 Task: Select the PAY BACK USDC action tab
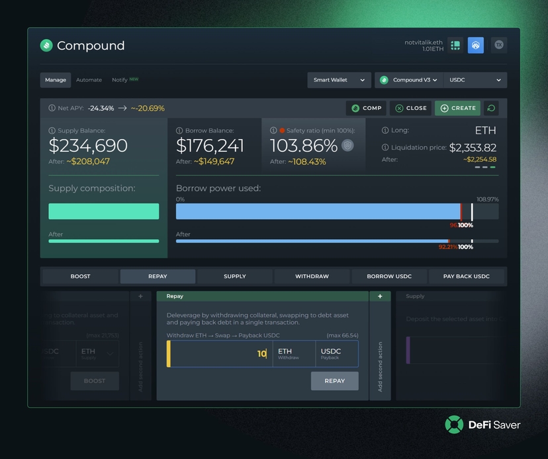pos(466,276)
